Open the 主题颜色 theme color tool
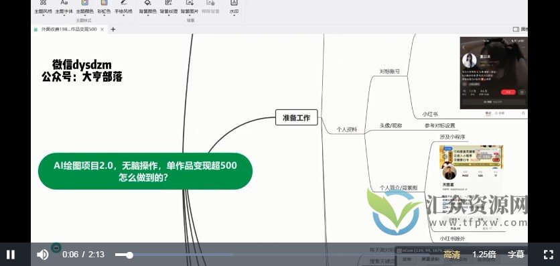The image size is (560, 266). coord(84,7)
